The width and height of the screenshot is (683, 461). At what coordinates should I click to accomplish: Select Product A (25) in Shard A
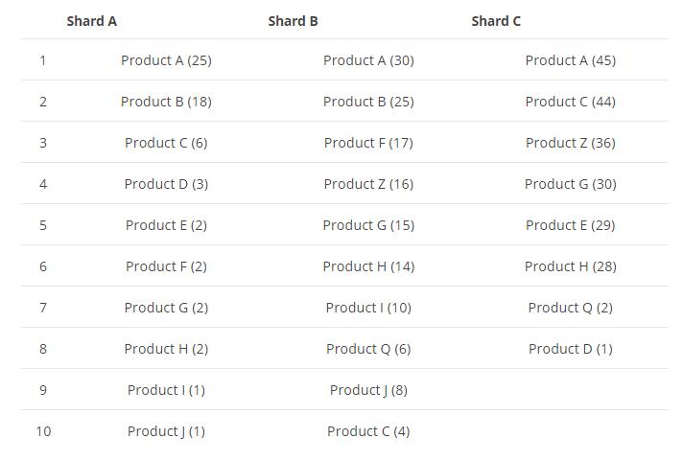tap(166, 60)
